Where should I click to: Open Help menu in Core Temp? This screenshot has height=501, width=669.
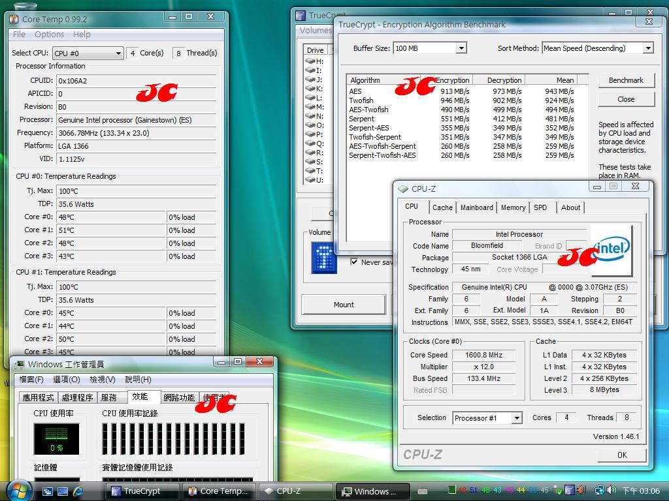tap(82, 35)
